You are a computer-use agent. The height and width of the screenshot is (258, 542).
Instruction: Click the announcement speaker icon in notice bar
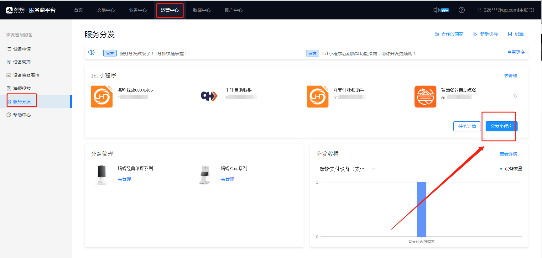pos(91,52)
